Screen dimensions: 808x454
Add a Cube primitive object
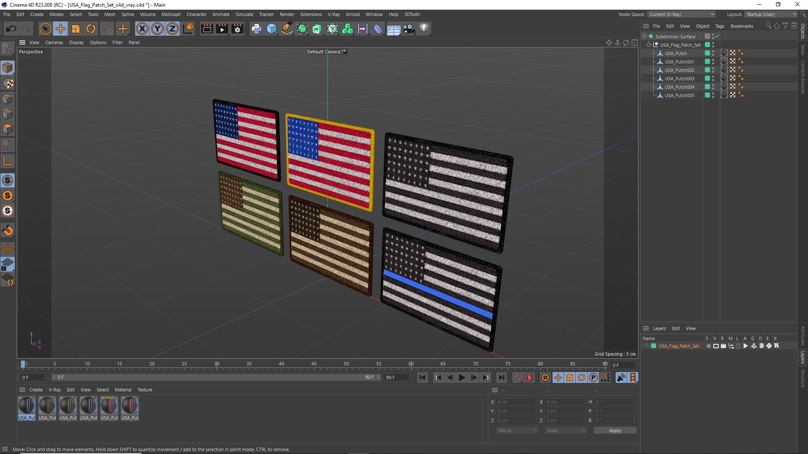pyautogui.click(x=272, y=29)
